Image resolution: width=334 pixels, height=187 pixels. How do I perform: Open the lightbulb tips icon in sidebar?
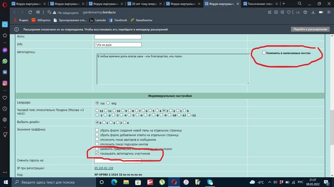point(5,135)
